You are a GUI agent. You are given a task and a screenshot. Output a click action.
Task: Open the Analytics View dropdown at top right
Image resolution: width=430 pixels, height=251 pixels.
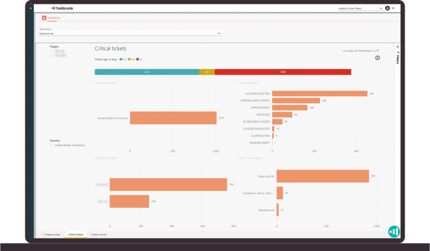[360, 8]
